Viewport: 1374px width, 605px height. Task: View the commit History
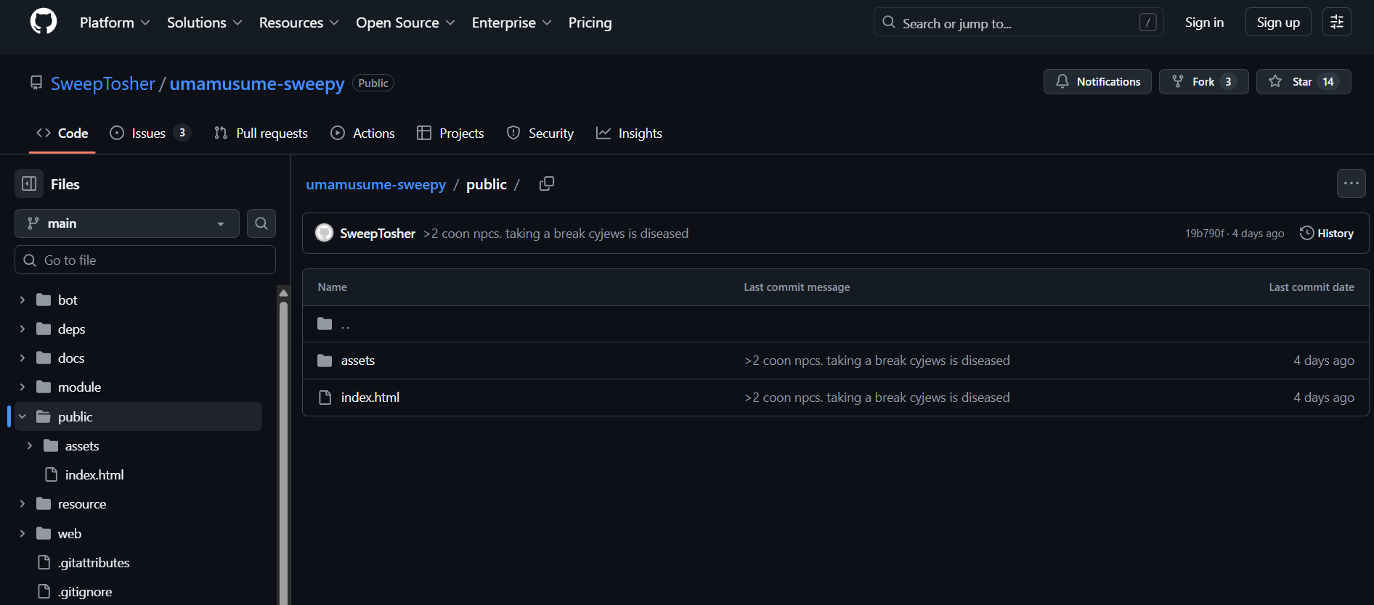click(x=1327, y=233)
